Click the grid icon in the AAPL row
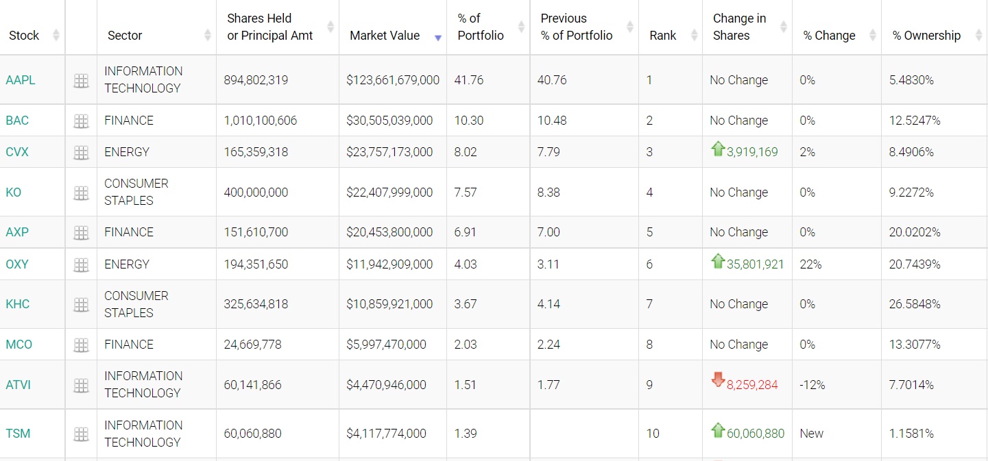Viewport: 988px width, 461px height. [81, 81]
